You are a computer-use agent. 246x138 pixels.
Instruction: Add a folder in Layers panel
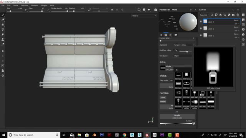(x=233, y=15)
